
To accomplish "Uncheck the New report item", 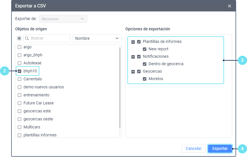I will (x=145, y=49).
